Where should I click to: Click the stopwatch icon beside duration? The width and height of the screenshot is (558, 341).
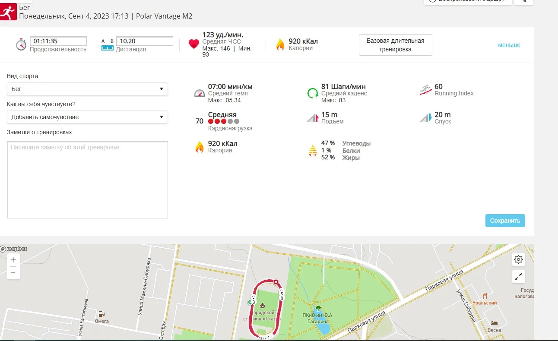(21, 44)
